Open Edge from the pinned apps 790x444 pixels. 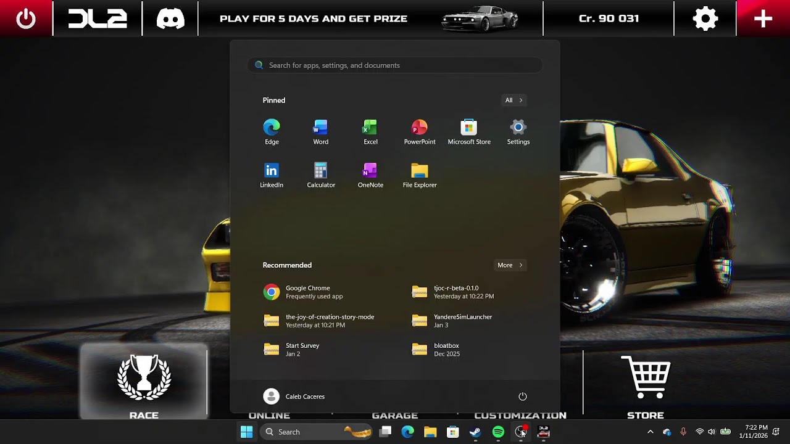click(272, 133)
